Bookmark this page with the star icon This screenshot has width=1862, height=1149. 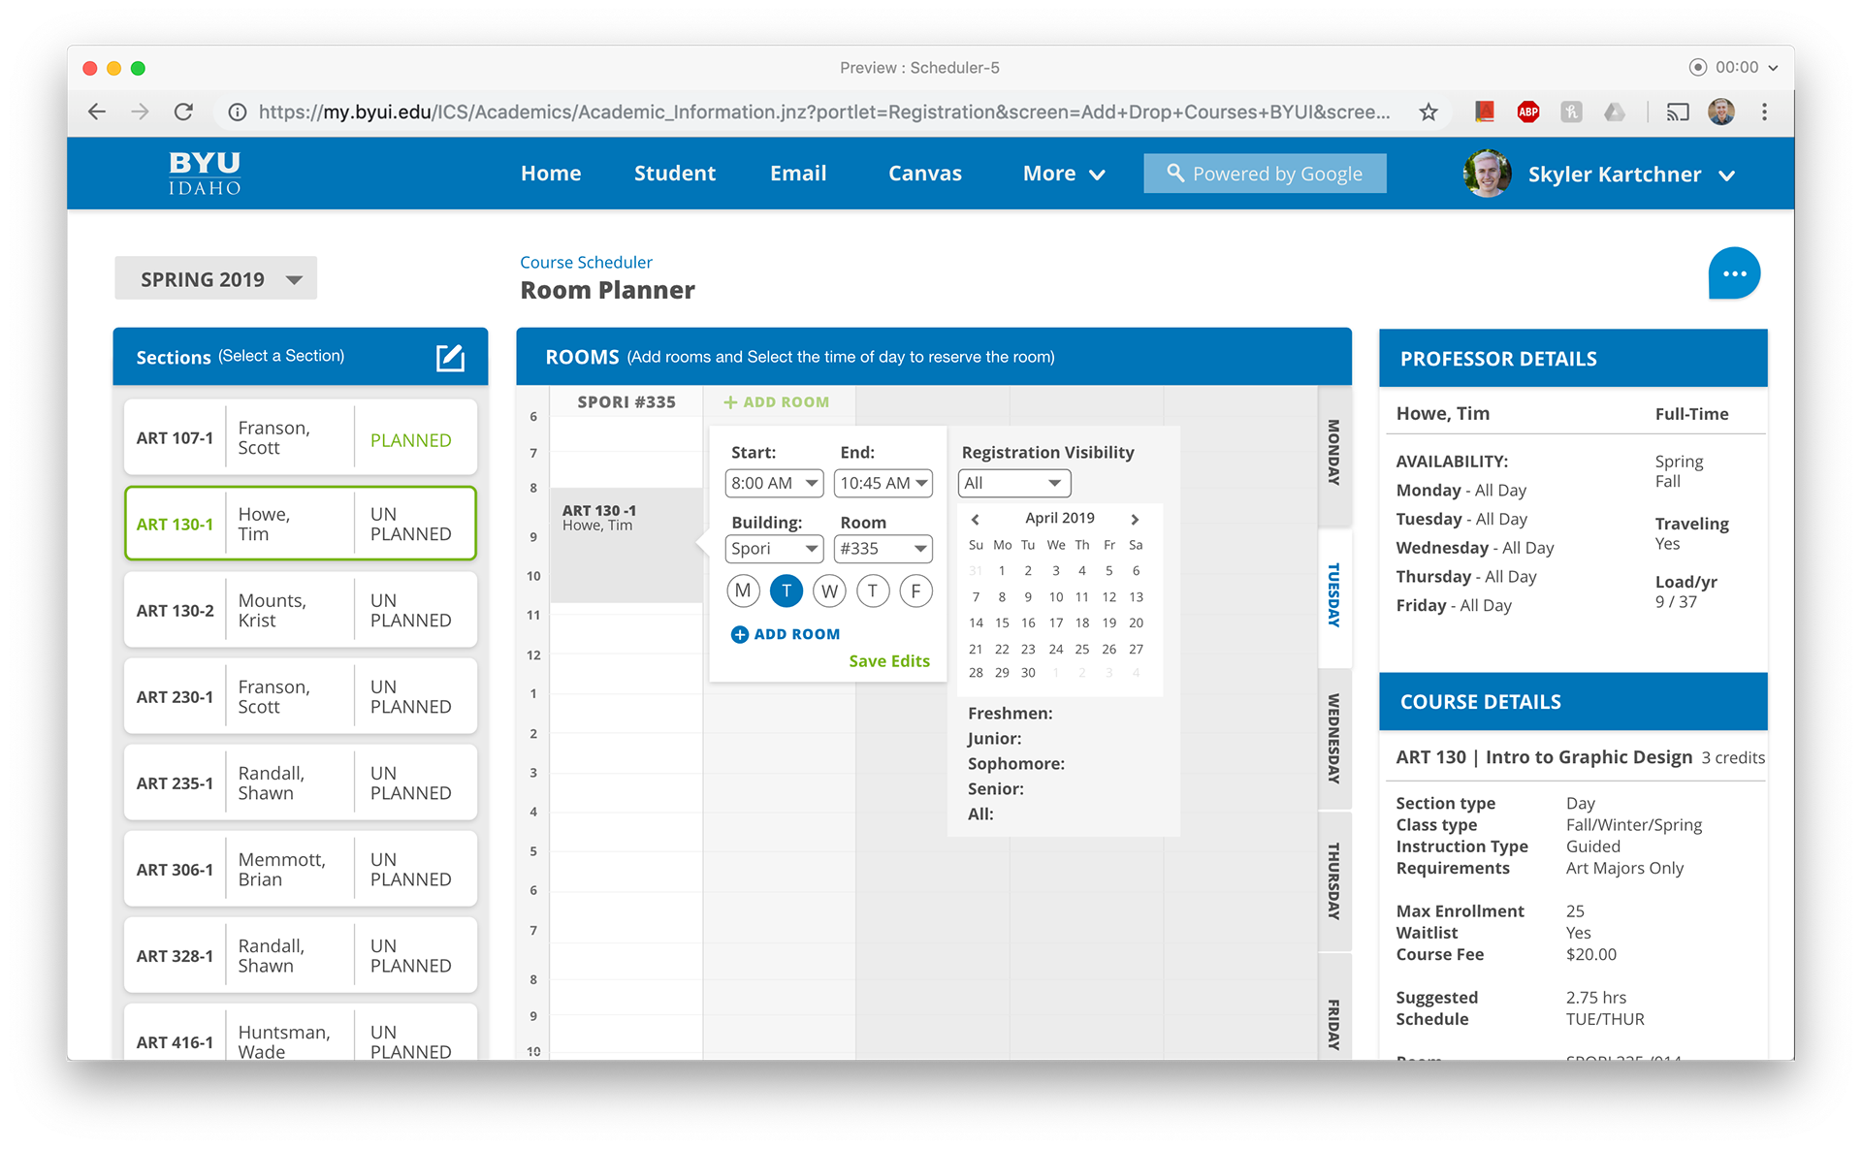coord(1428,112)
